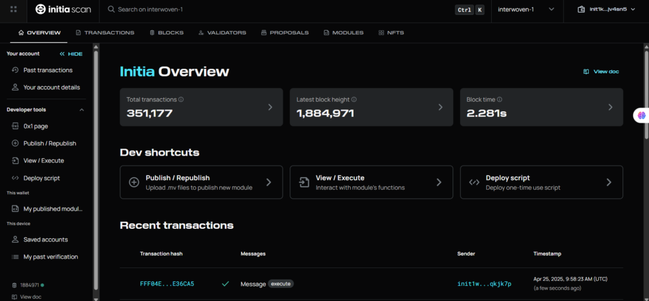
Task: Click the Block time info icon
Action: [499, 99]
